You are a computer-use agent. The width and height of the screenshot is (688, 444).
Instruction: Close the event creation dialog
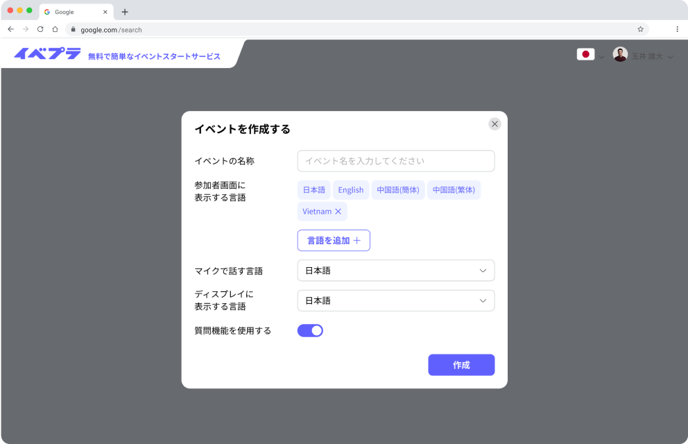coord(495,124)
